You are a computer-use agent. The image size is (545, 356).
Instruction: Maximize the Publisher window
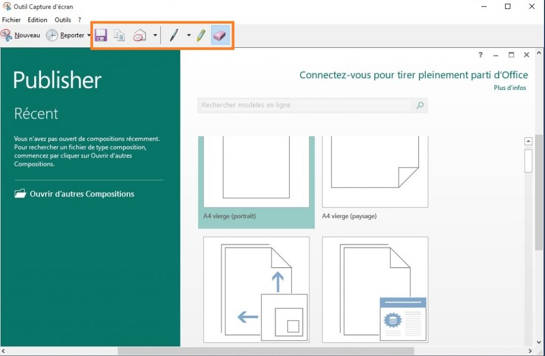click(511, 55)
